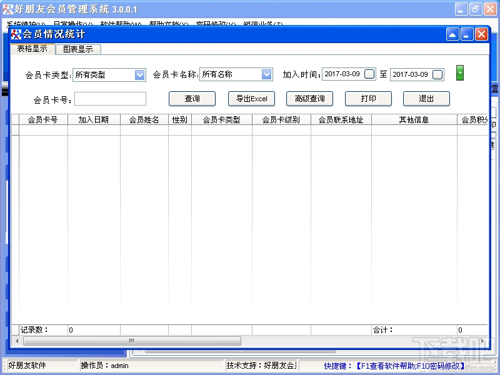Roll up the 会员情况统计 window with the arrow icon
This screenshot has width=500, height=375.
[452, 34]
